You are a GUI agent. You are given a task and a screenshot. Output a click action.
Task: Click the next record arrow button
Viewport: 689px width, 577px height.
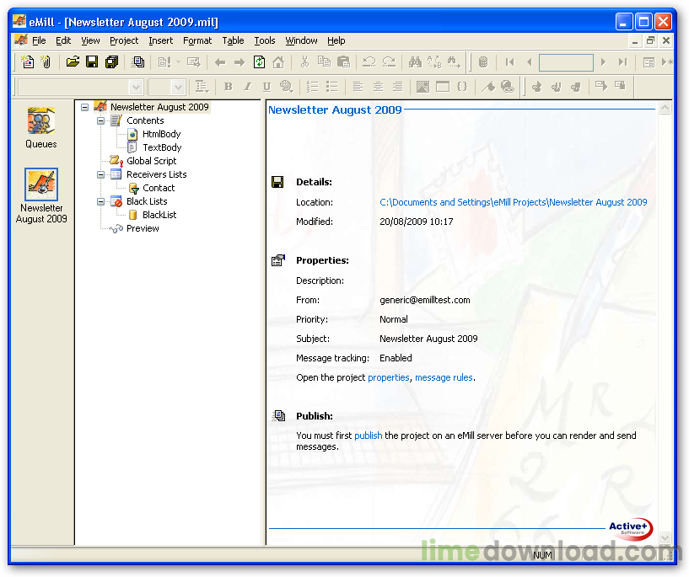pos(603,62)
